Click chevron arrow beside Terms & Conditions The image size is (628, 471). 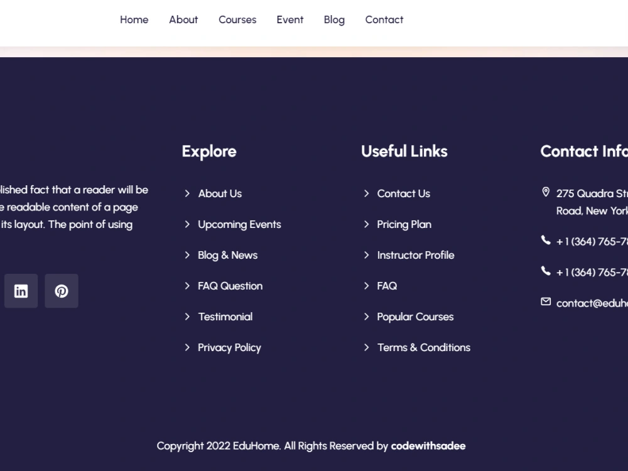click(x=366, y=348)
